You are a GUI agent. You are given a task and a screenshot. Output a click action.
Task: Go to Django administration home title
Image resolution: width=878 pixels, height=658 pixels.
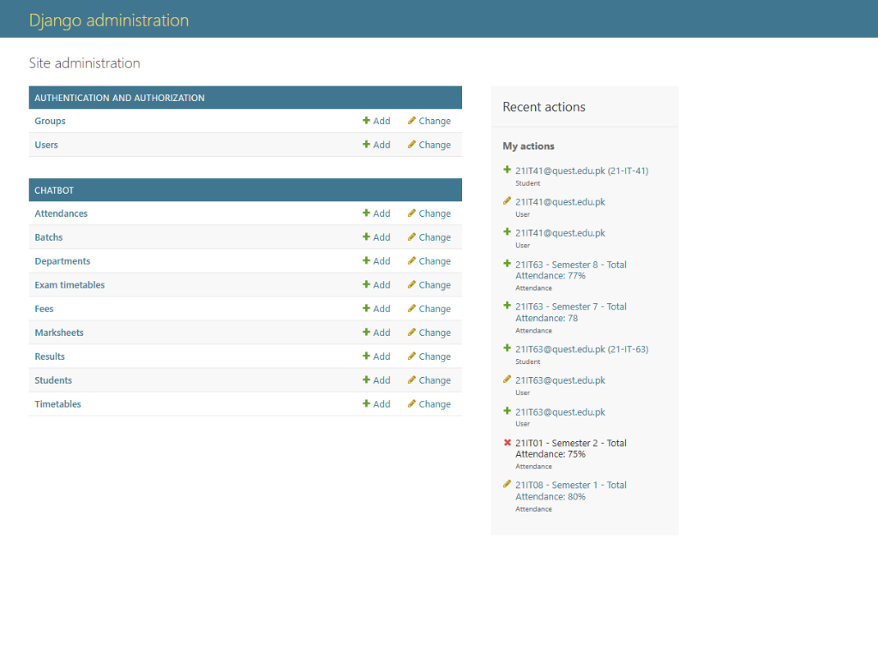pyautogui.click(x=109, y=21)
